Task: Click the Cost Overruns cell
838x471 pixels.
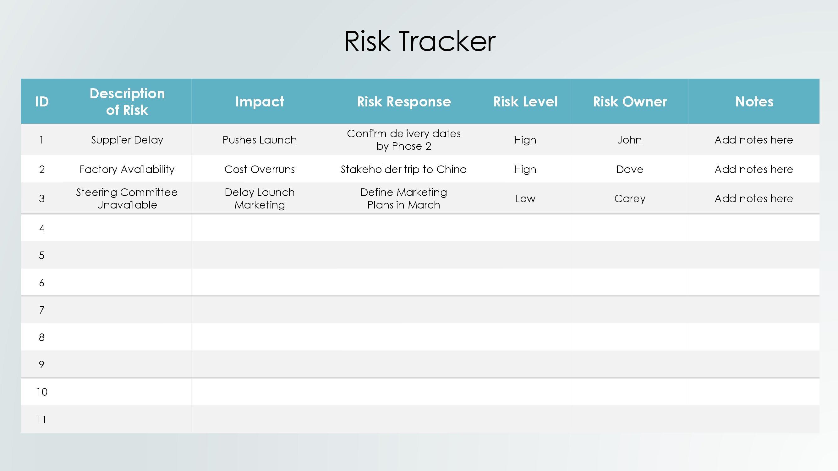Action: pyautogui.click(x=260, y=169)
